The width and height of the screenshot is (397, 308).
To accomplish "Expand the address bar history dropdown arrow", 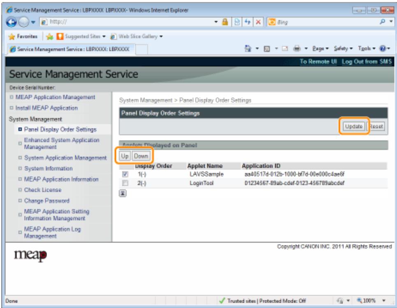I will [x=216, y=22].
